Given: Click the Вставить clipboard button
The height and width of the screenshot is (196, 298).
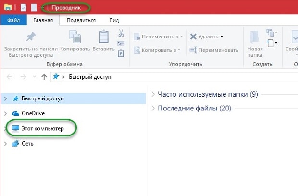Looking at the screenshot, I should pyautogui.click(x=103, y=41).
